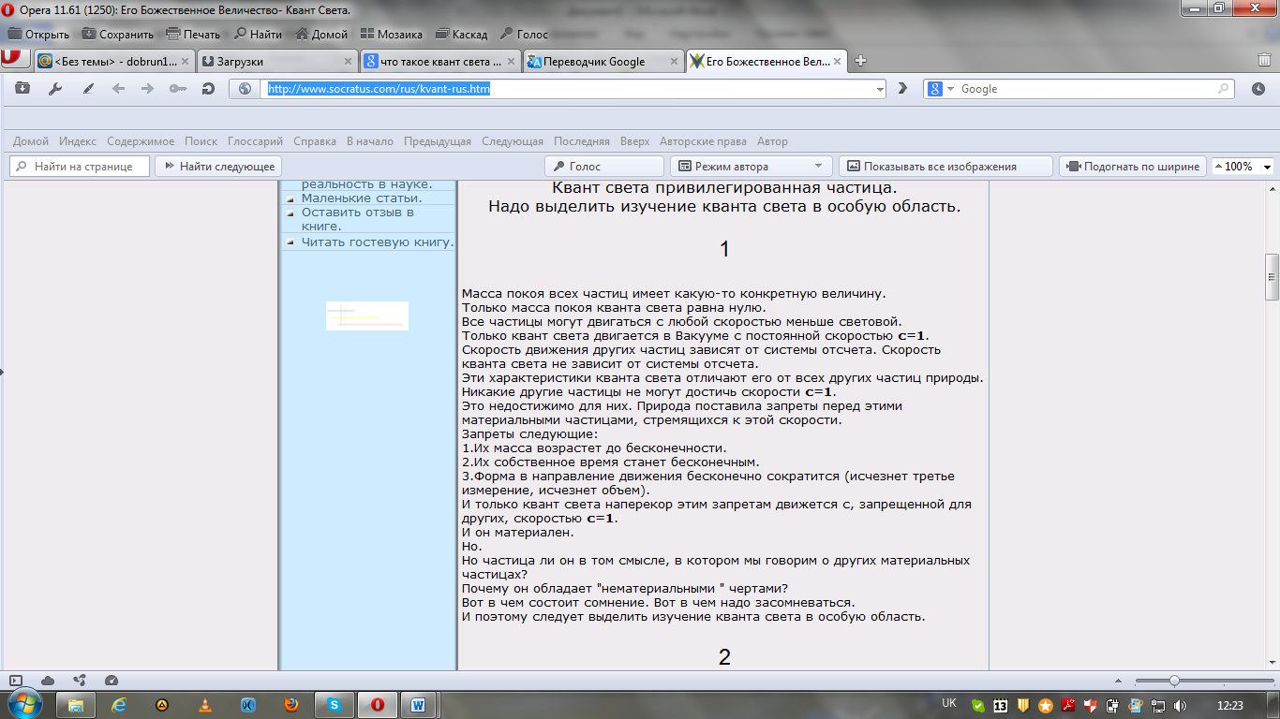
Task: Click the Найти button in main toolbar
Action: coord(258,34)
